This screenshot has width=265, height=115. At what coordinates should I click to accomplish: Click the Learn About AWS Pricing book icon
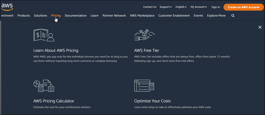(x=44, y=35)
